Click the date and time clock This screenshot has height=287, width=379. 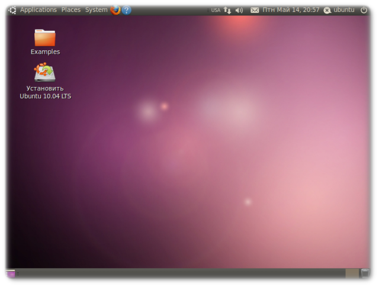[x=291, y=9]
